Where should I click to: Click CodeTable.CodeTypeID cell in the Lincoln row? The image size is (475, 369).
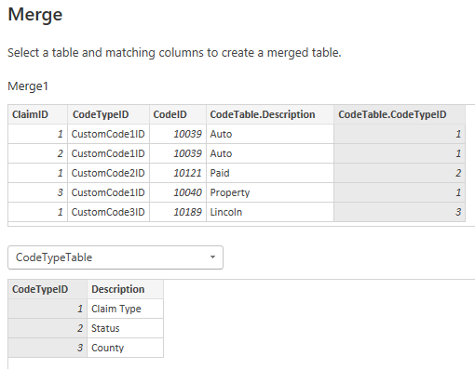[x=400, y=212]
